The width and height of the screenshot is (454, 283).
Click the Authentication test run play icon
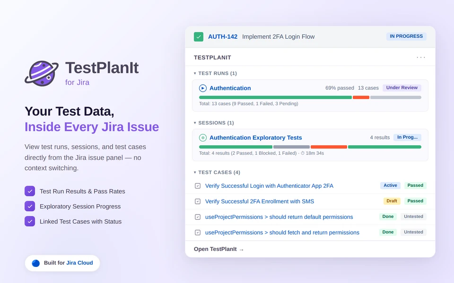tap(203, 88)
